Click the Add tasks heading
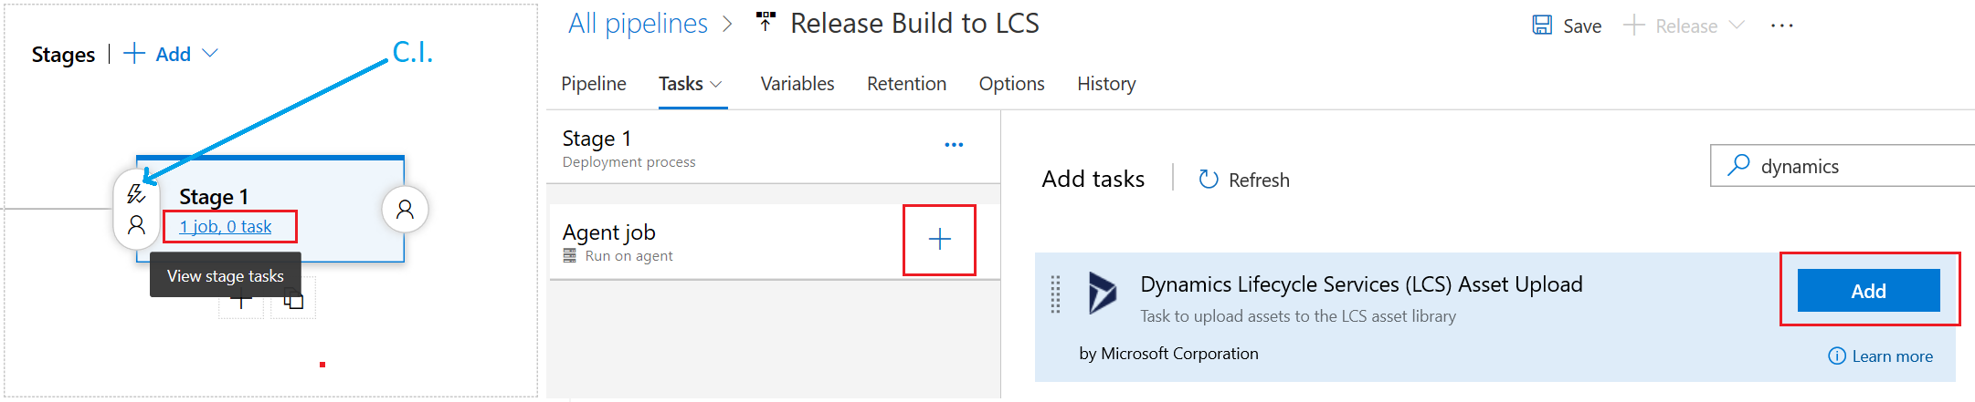Viewport: 1975px width, 402px height. (x=1093, y=179)
